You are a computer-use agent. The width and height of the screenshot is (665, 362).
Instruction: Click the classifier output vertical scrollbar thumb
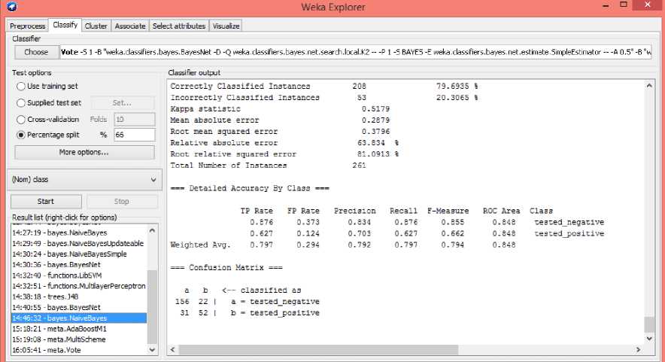pyautogui.click(x=649, y=324)
